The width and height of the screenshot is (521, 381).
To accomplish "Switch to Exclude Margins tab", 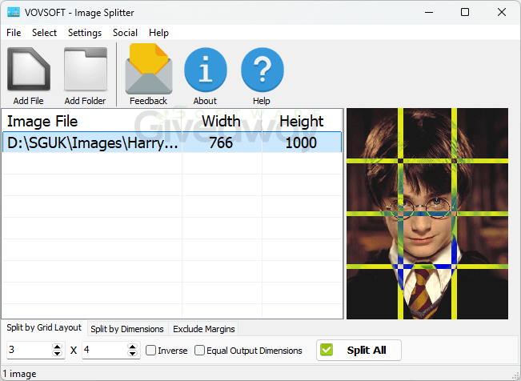I will (x=204, y=329).
